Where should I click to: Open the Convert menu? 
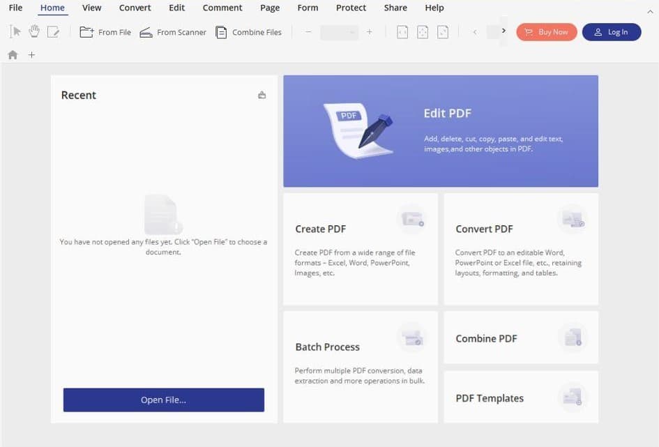(135, 8)
